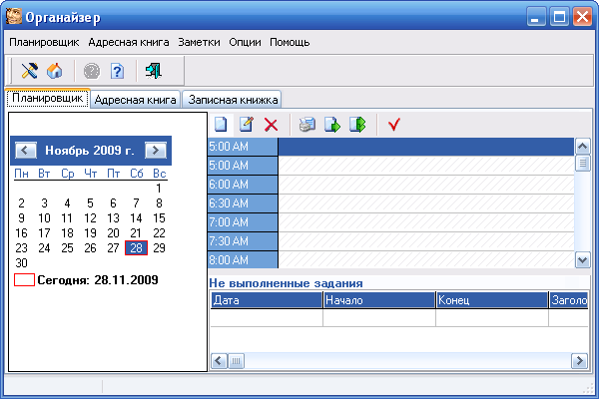
Task: Open the Планировщик menu
Action: point(44,42)
